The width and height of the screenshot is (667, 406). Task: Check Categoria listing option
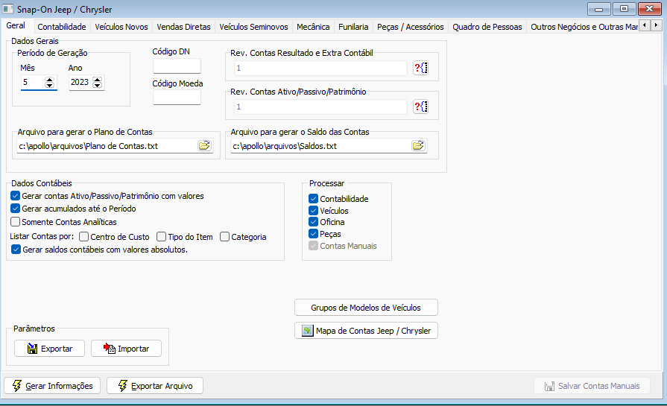click(x=224, y=237)
